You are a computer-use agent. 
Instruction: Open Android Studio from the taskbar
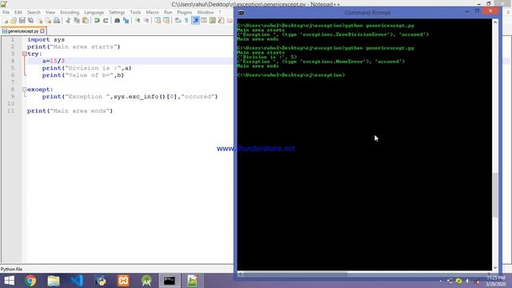pos(146,281)
